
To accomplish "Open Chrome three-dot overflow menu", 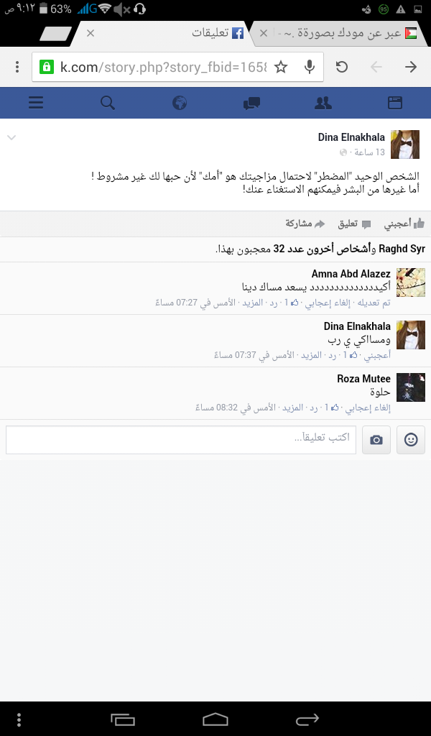I will click(17, 67).
